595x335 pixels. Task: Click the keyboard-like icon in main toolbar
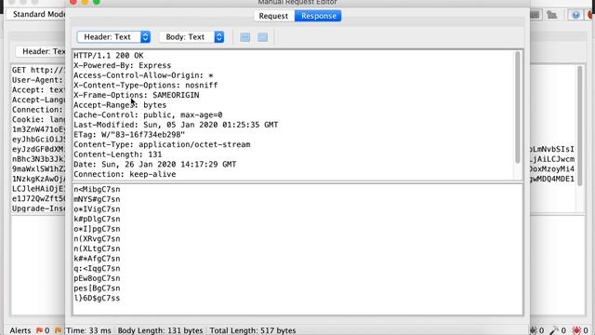coord(535,15)
